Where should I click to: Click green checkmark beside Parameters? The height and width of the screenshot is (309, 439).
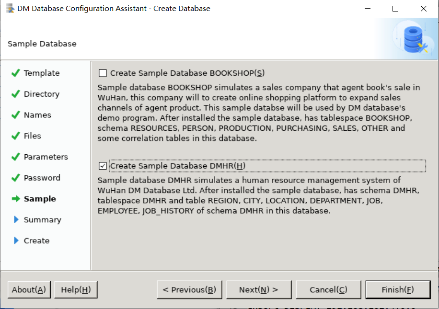(x=16, y=157)
